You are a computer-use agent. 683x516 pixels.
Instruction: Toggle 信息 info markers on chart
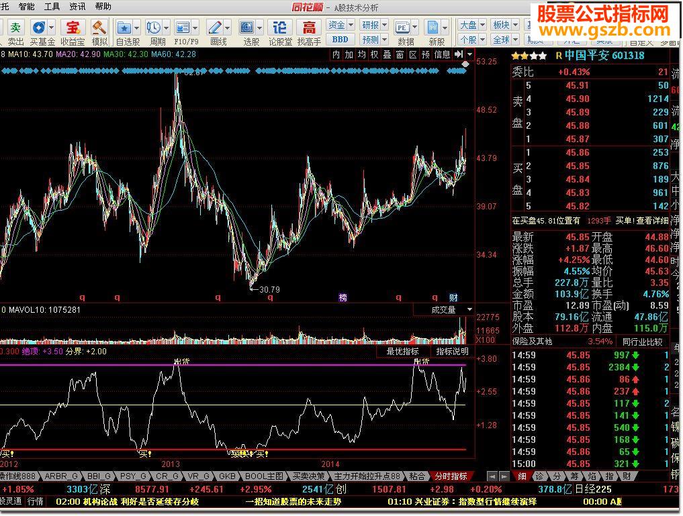point(442,54)
